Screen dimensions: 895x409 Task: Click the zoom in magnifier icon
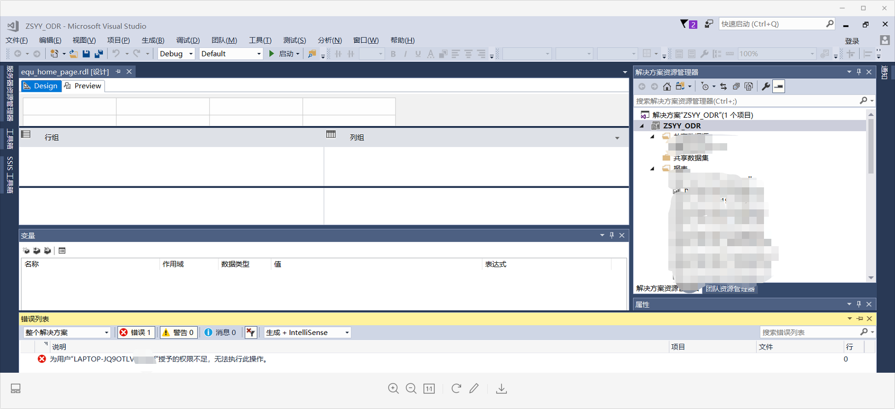(x=394, y=388)
